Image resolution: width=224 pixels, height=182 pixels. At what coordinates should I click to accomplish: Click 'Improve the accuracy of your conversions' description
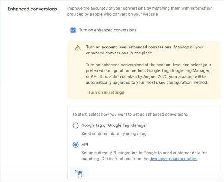pyautogui.click(x=140, y=8)
